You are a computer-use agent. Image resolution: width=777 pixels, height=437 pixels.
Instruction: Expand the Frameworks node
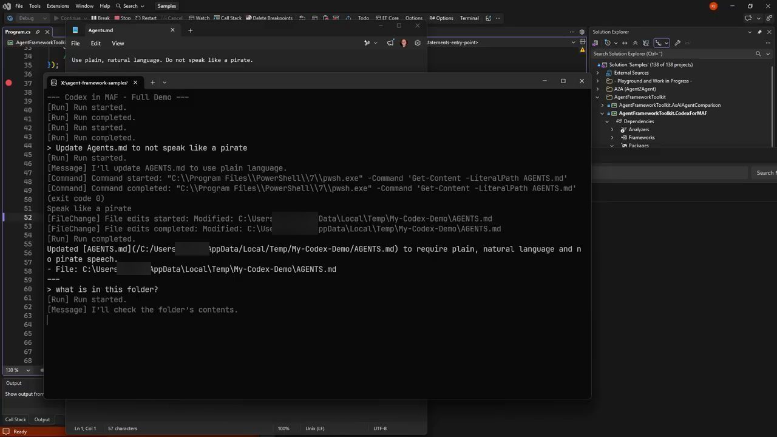tap(612, 138)
